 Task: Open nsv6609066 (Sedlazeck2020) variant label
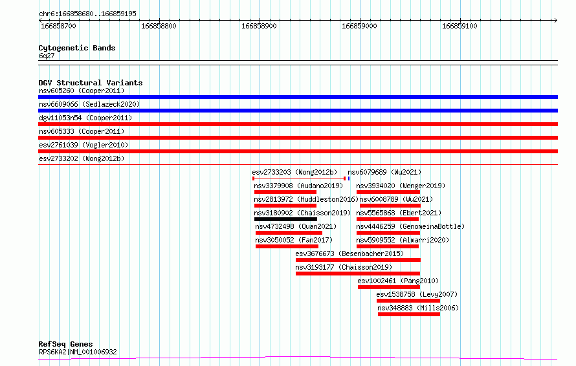pyautogui.click(x=89, y=104)
